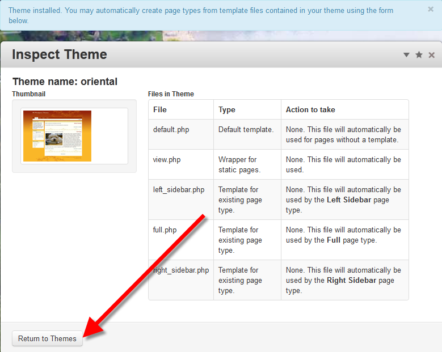442x352 pixels.
Task: Click the 'Default template.' type cell
Action: 246,129
